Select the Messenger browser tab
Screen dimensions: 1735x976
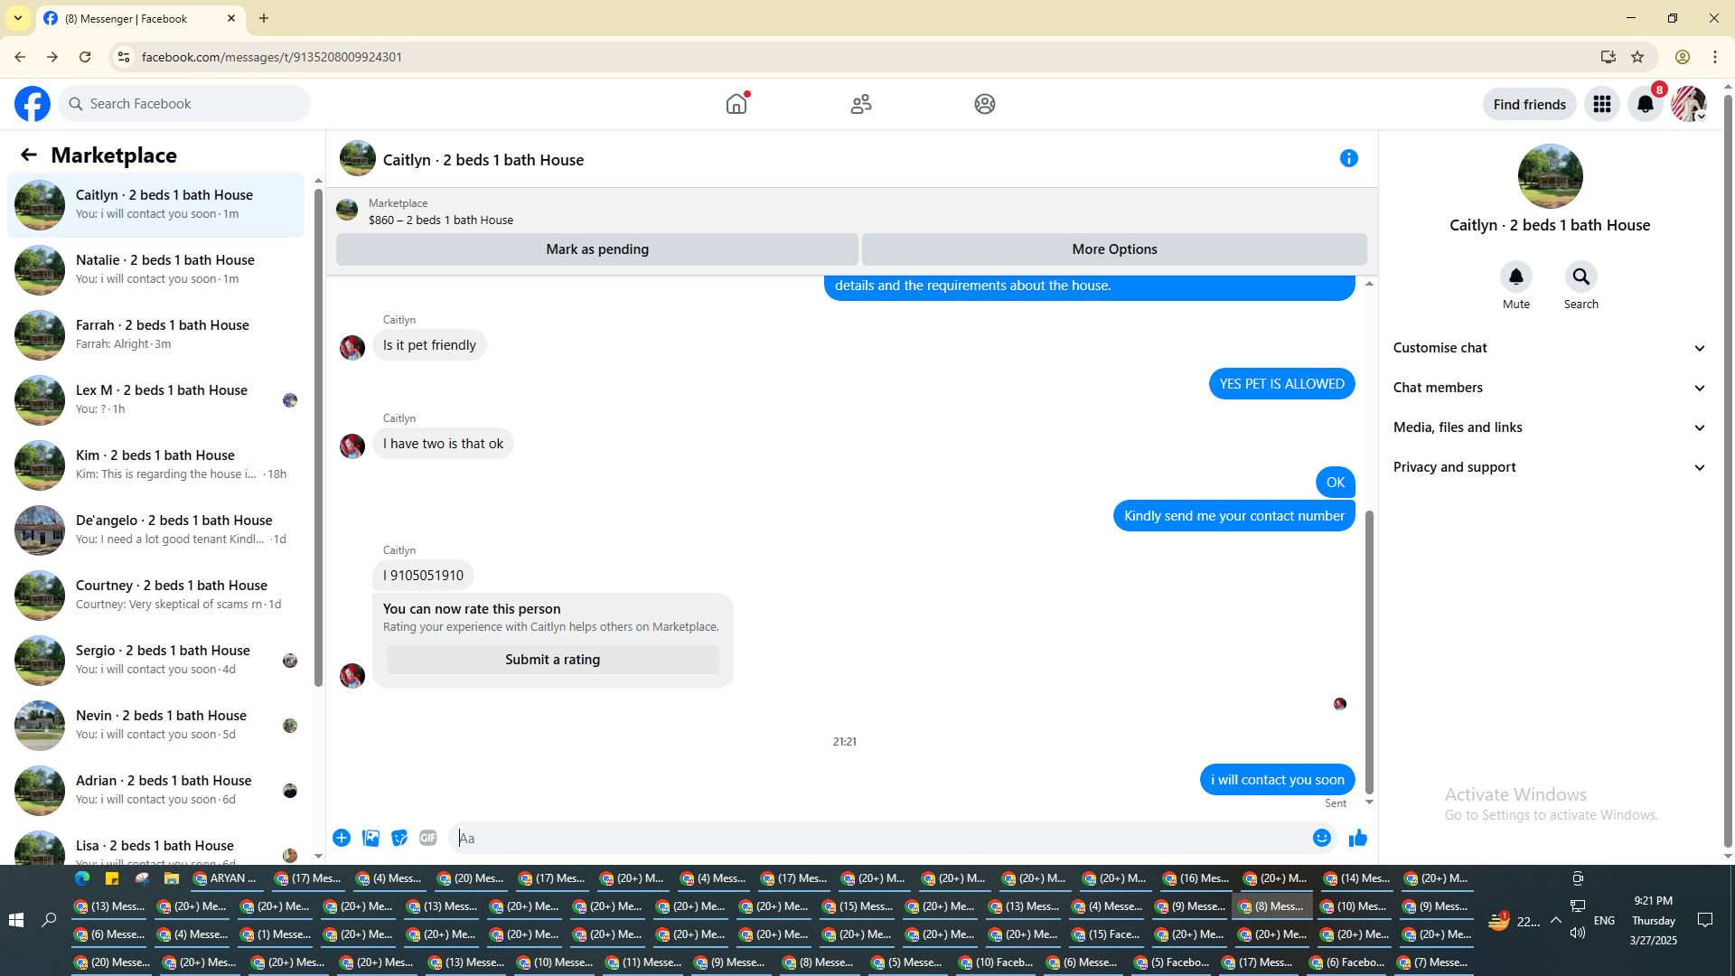point(140,18)
